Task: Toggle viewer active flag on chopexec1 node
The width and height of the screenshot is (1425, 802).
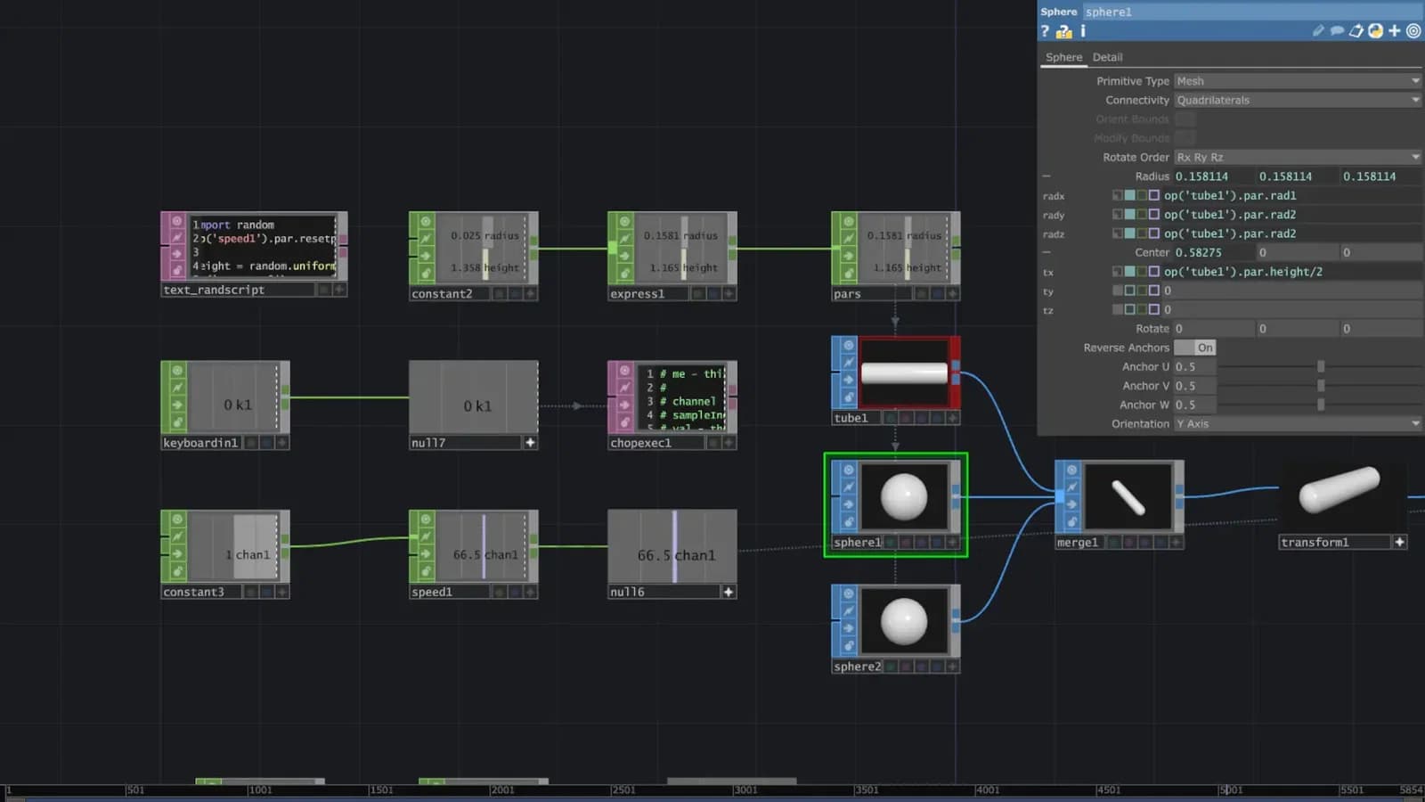Action: pyautogui.click(x=624, y=370)
